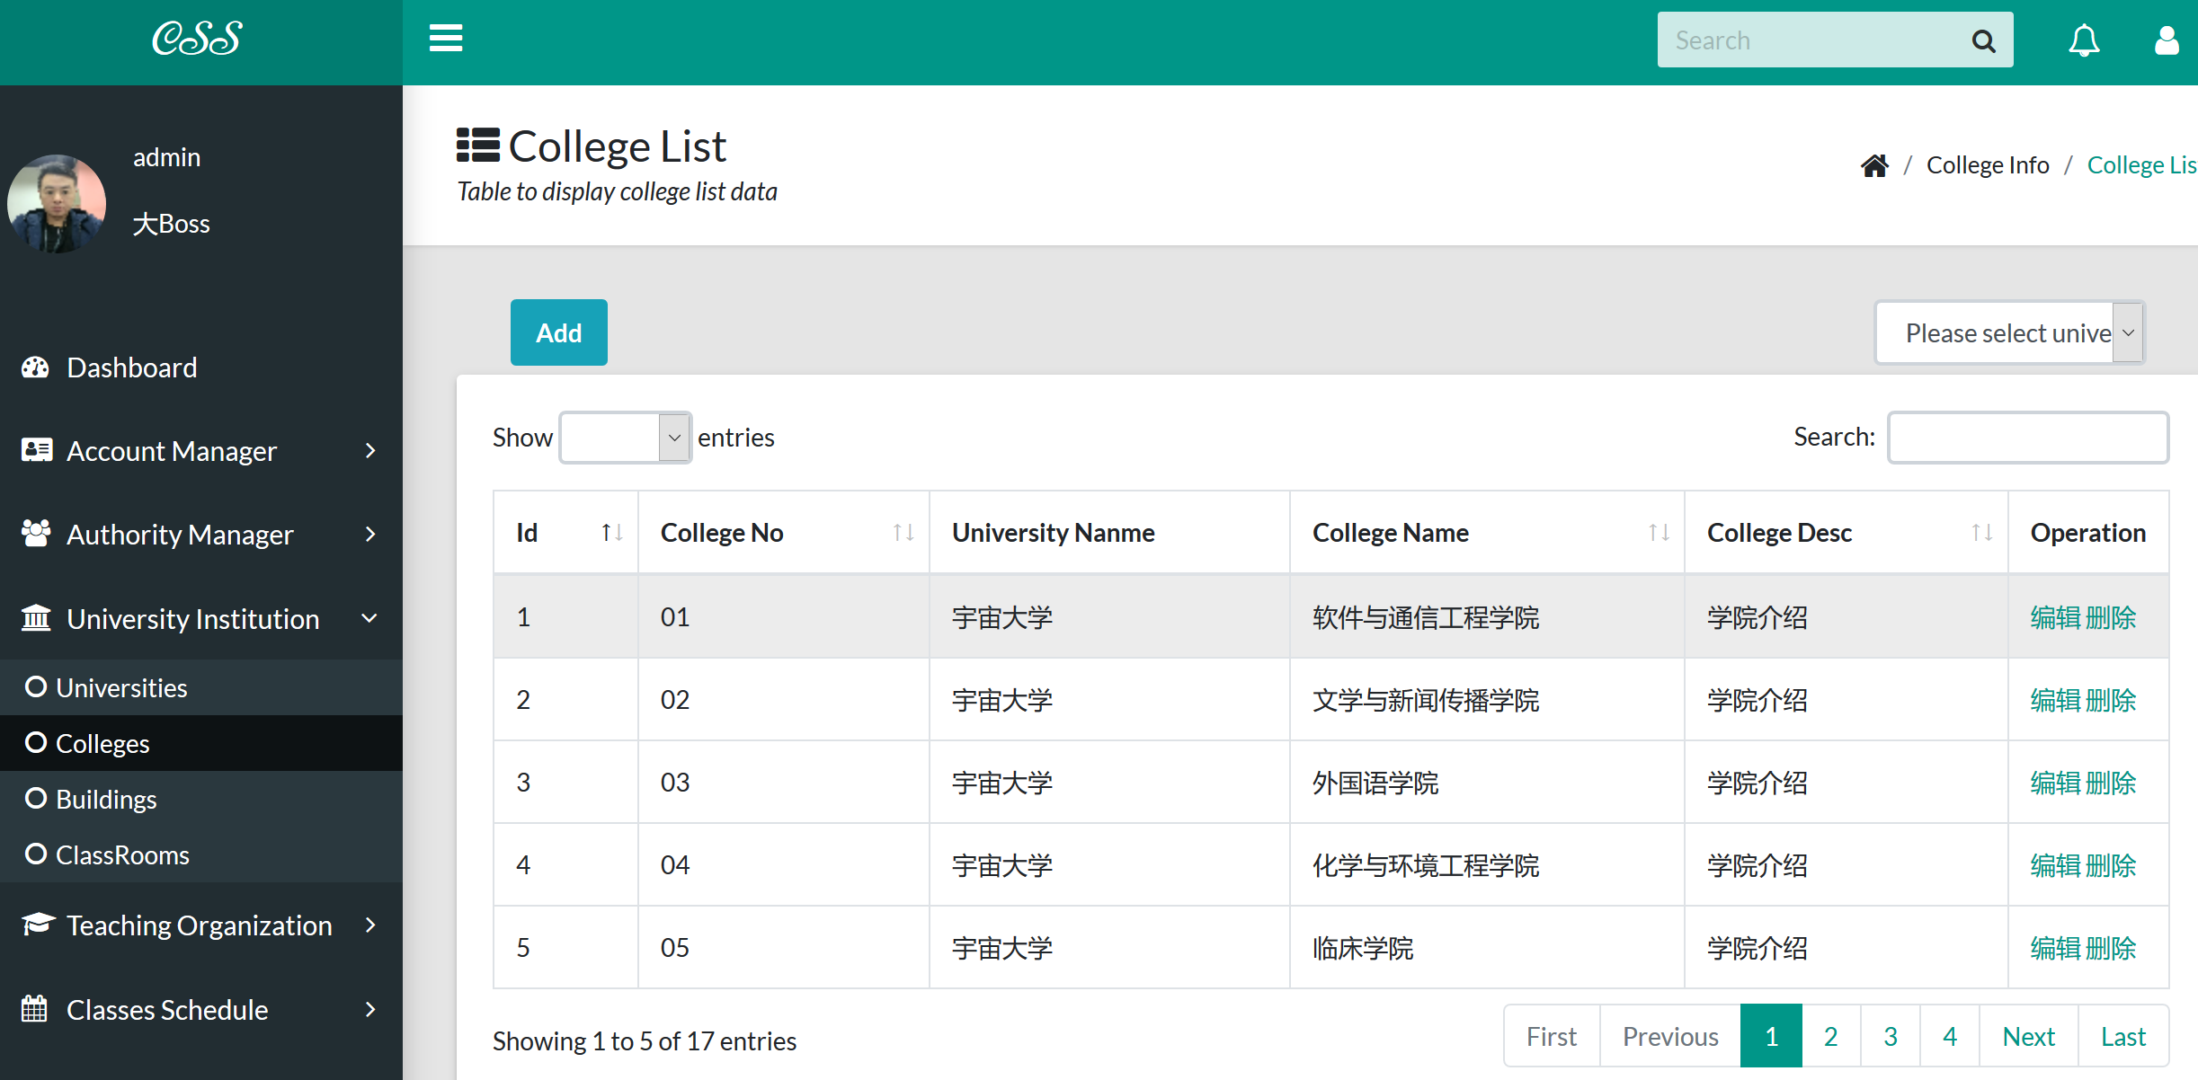2198x1080 pixels.
Task: Expand the Authority Manager menu
Action: (x=370, y=534)
